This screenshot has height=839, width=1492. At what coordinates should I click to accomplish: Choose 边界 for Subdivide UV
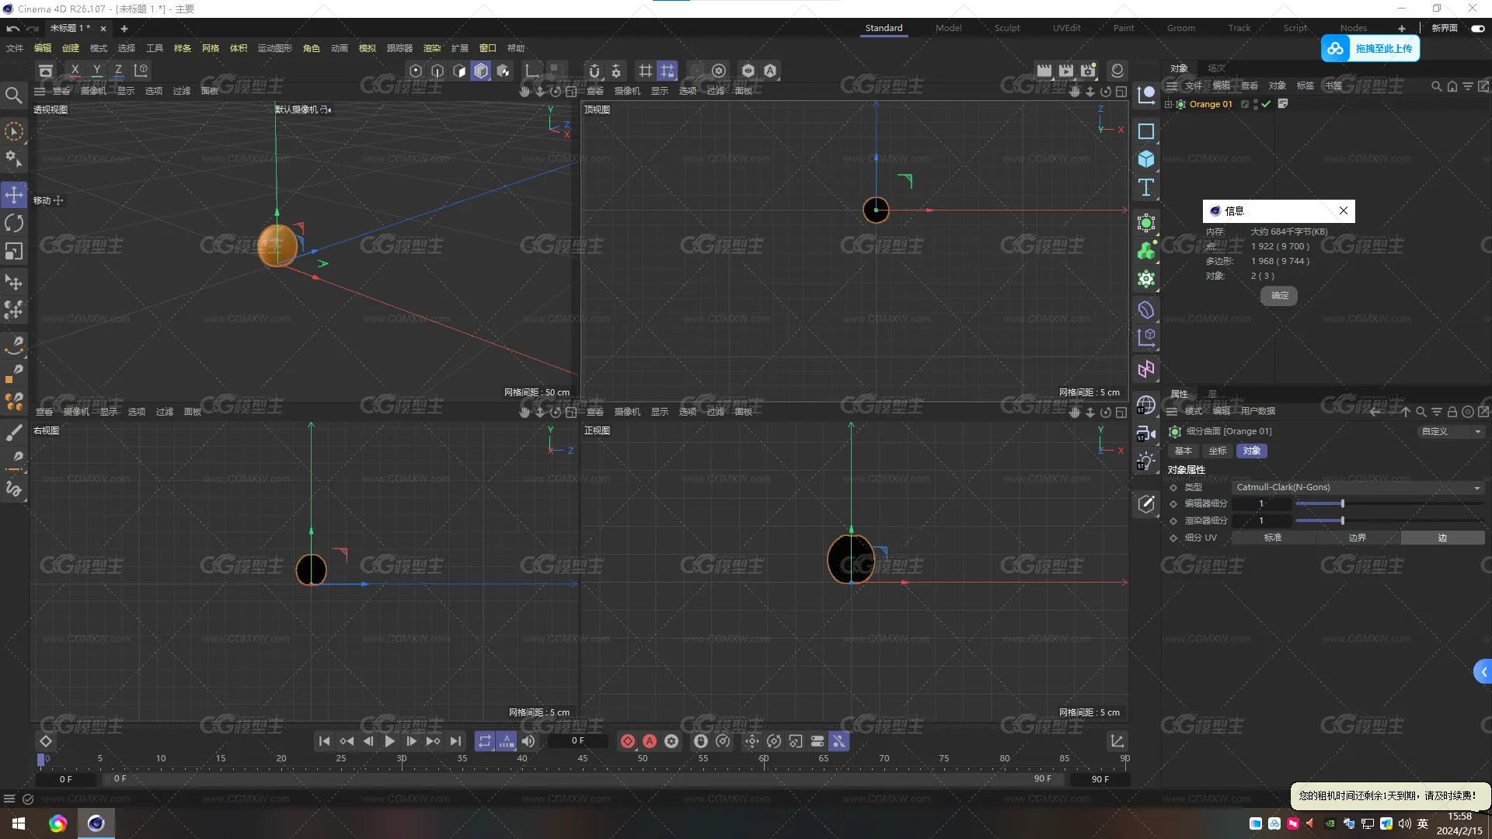[1357, 538]
